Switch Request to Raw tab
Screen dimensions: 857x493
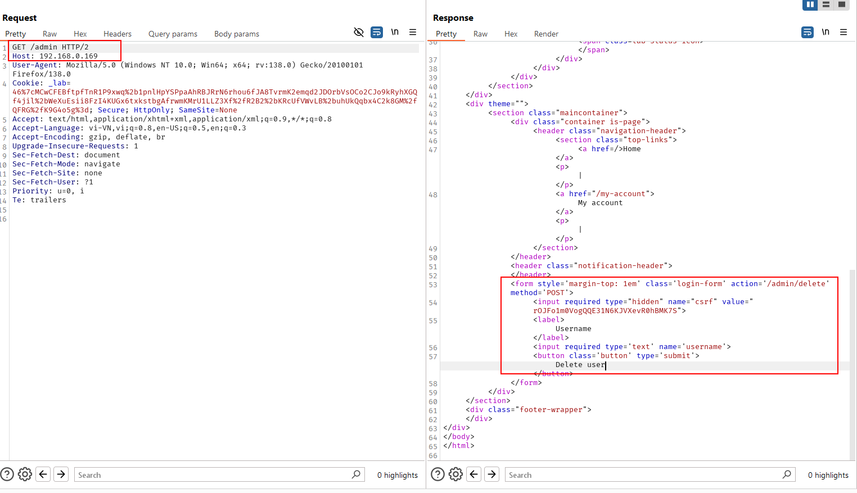(x=49, y=34)
